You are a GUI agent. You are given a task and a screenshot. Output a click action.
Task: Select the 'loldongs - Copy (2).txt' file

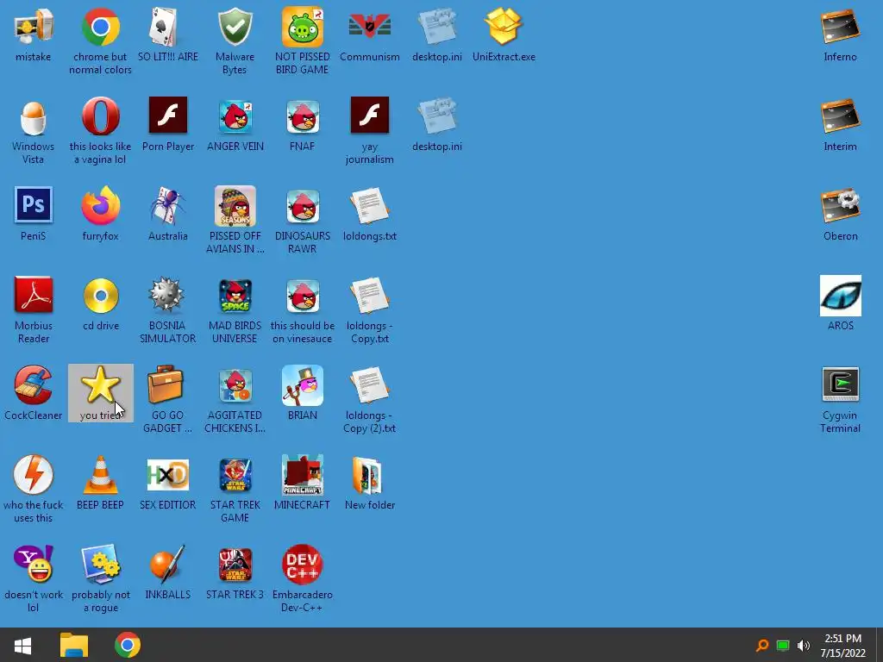369,385
